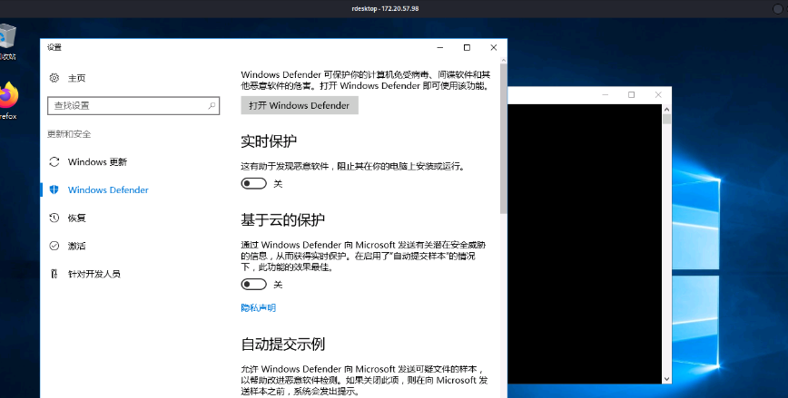Click the magnifier icon in 查找设置 box

pos(212,106)
